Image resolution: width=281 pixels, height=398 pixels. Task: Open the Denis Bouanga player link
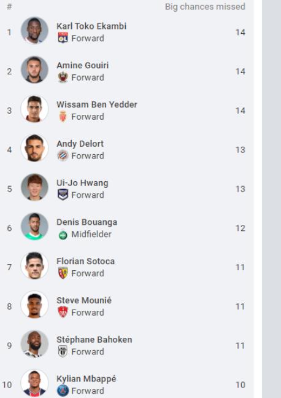point(87,222)
